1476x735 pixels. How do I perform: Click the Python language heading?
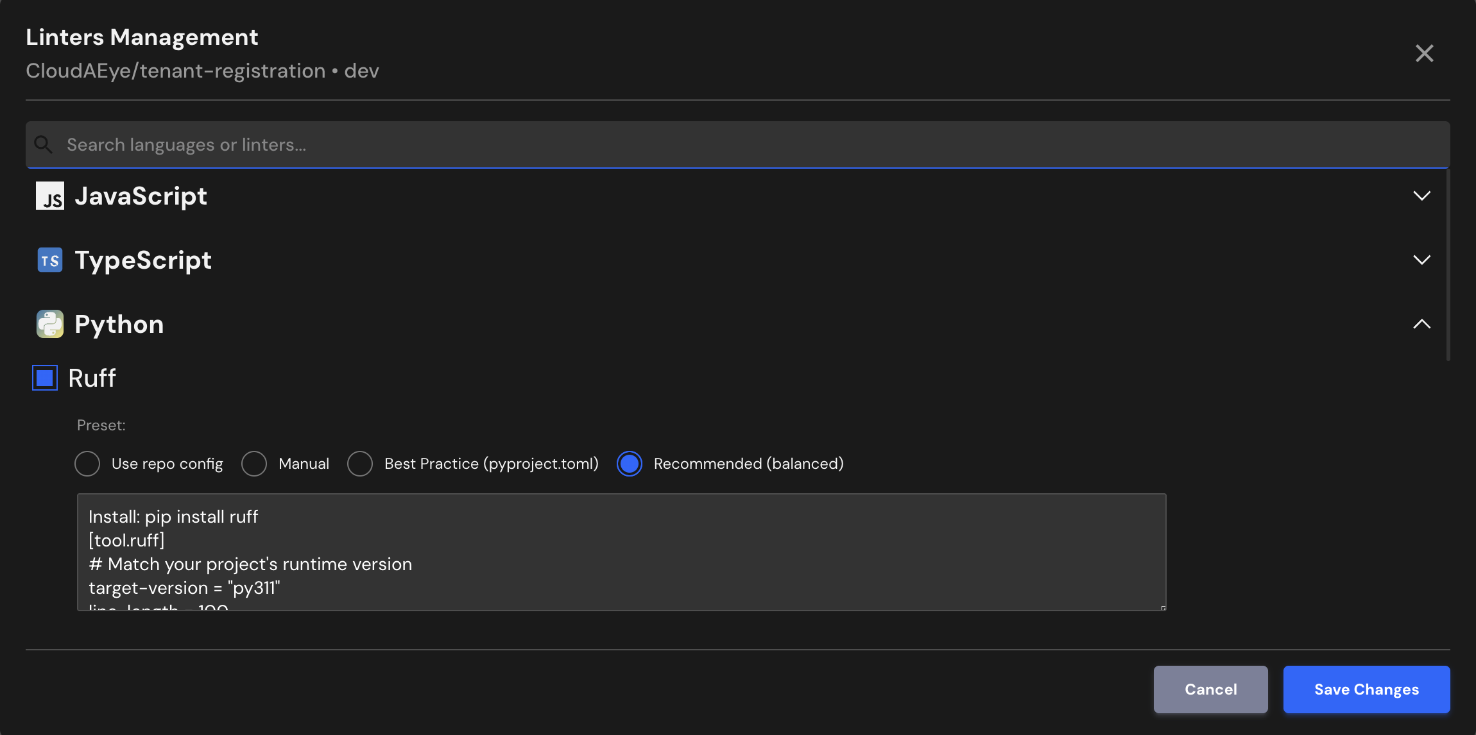coord(119,325)
